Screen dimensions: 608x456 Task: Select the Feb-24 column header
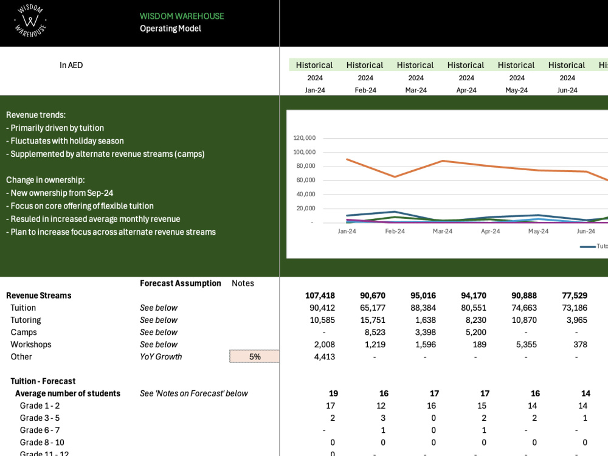click(x=365, y=90)
